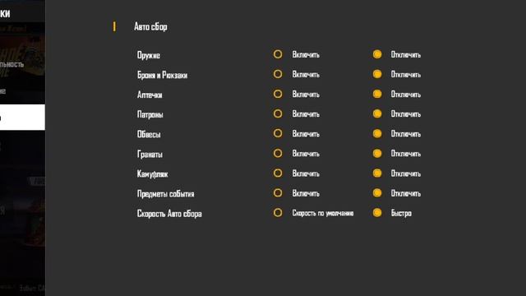Image resolution: width=526 pixels, height=296 pixels.
Task: Select Отключить for Гранаты
Action: point(377,154)
